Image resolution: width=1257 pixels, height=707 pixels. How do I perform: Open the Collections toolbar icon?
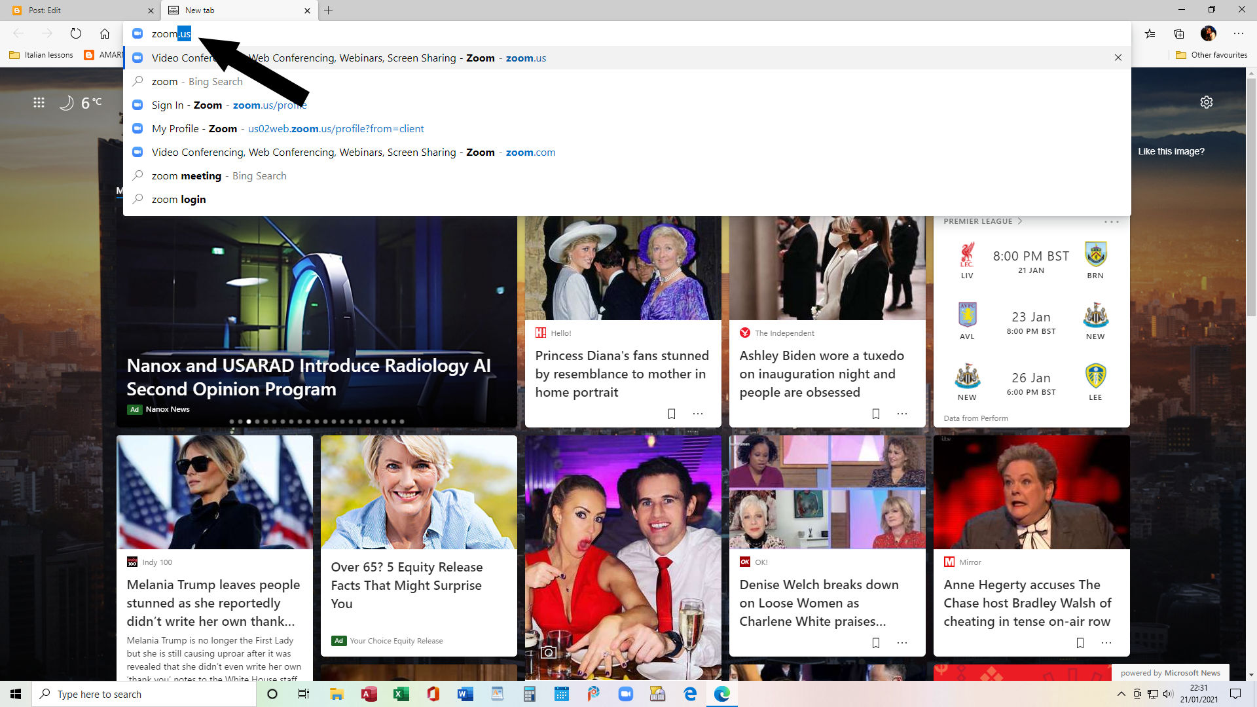(x=1179, y=33)
